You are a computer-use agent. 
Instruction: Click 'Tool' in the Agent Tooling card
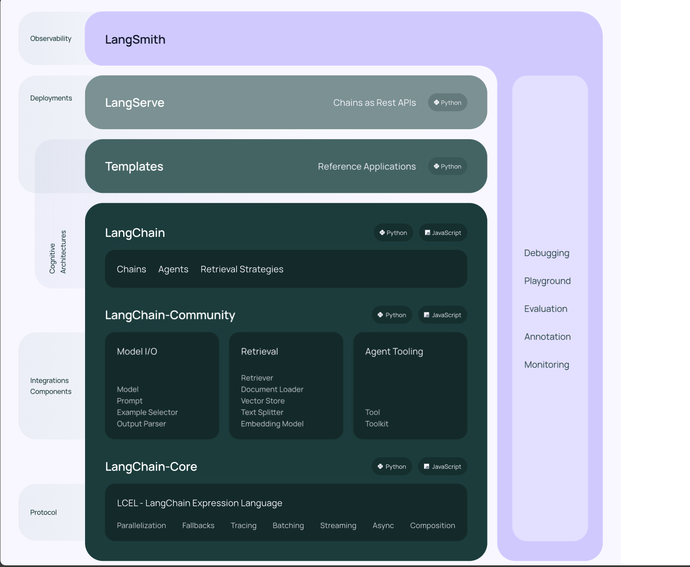pyautogui.click(x=373, y=412)
